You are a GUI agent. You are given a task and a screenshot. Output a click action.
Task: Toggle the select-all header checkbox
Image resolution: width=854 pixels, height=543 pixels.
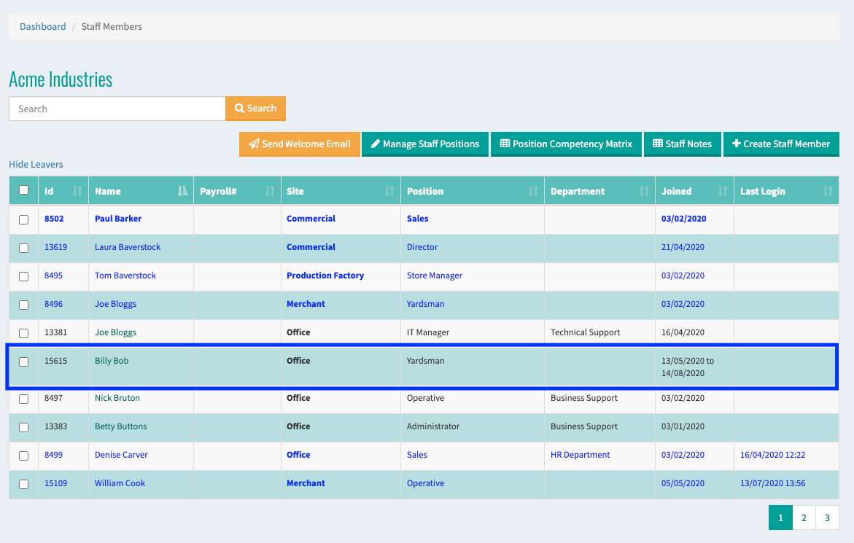click(x=23, y=190)
